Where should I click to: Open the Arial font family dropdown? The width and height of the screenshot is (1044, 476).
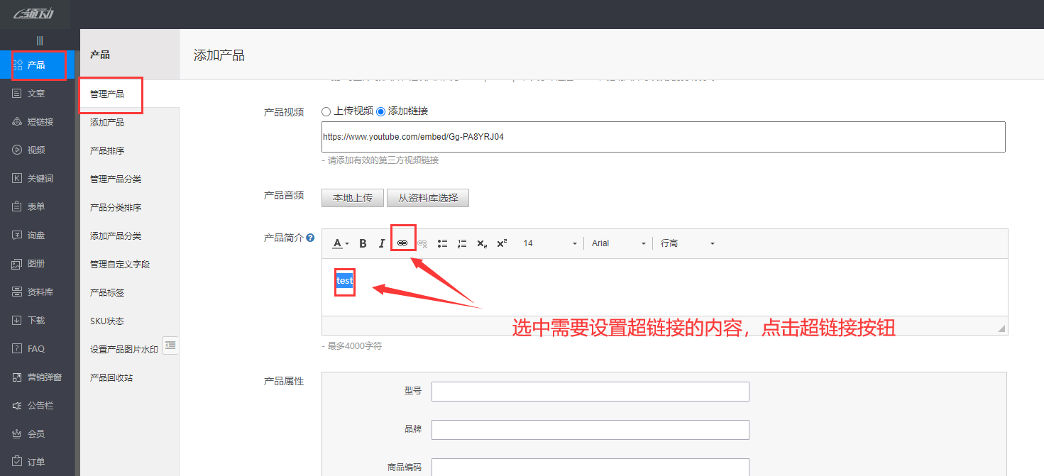[617, 243]
